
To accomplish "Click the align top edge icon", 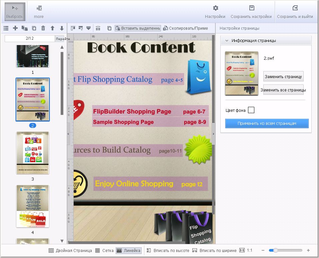I will coord(73,28).
